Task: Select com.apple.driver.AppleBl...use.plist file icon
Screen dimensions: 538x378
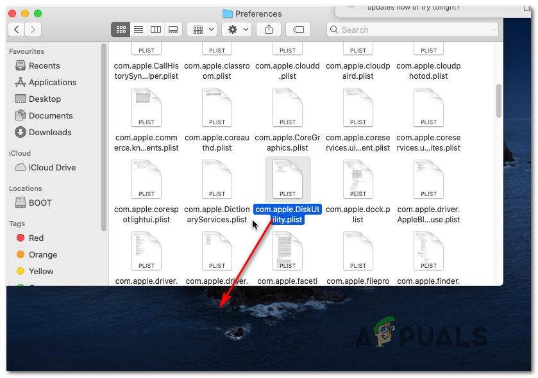Action: point(428,179)
